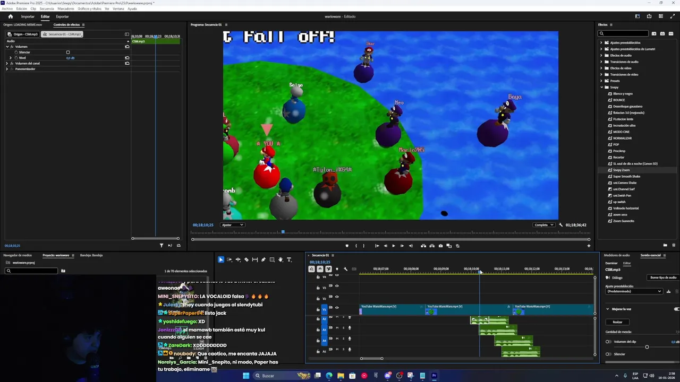Expand Ajustes preestablecidos de Lumetri folder

click(601, 49)
